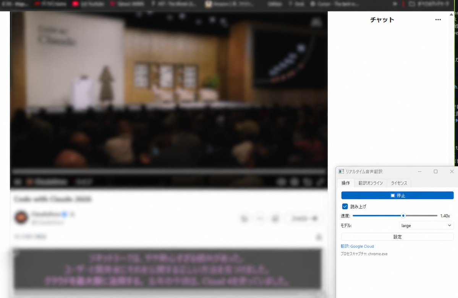Click the browser page scrollbar up arrow

pos(451,14)
